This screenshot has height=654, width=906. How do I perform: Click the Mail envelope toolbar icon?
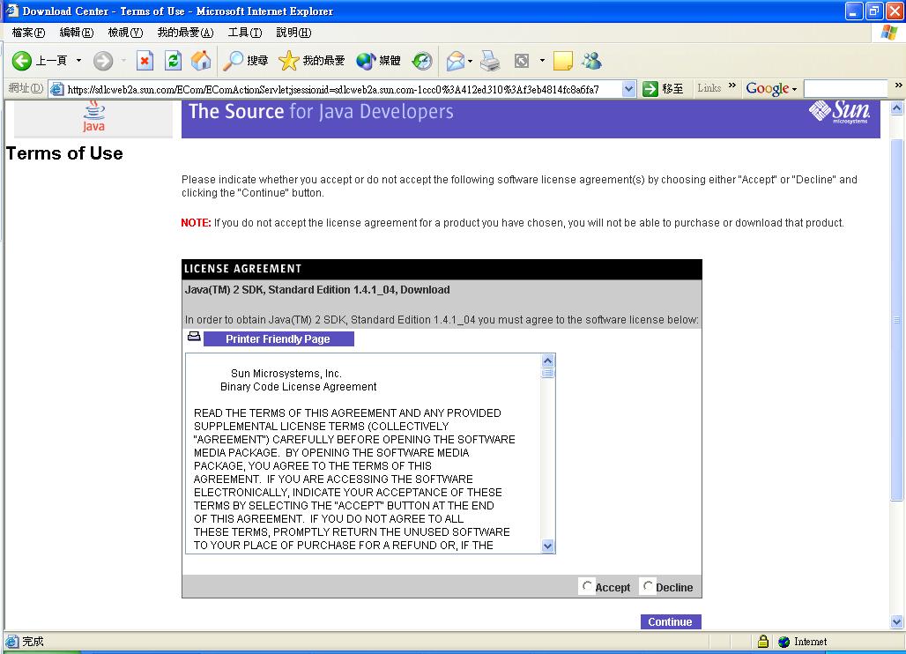coord(456,61)
